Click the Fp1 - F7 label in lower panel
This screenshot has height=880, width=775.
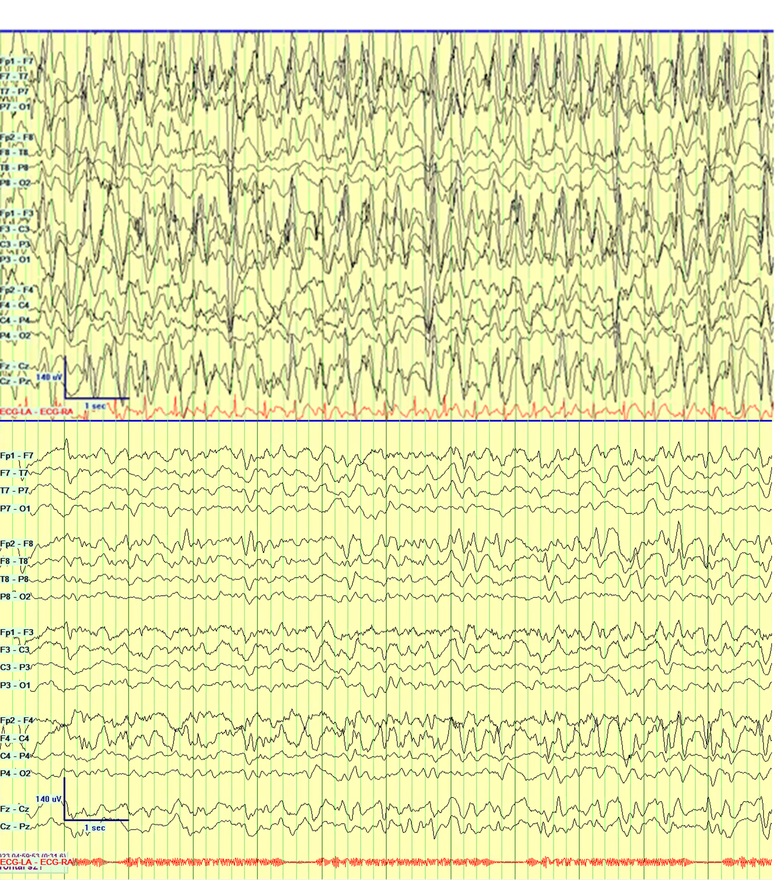[17, 456]
